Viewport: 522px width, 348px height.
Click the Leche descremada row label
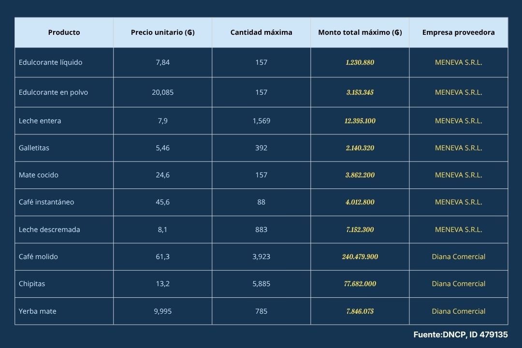(x=49, y=230)
